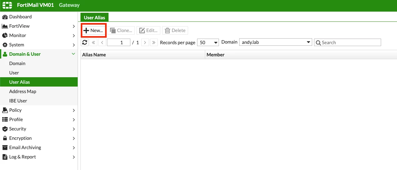Click the Fortinet logo icon
This screenshot has height=170, width=397.
(x=7, y=5)
